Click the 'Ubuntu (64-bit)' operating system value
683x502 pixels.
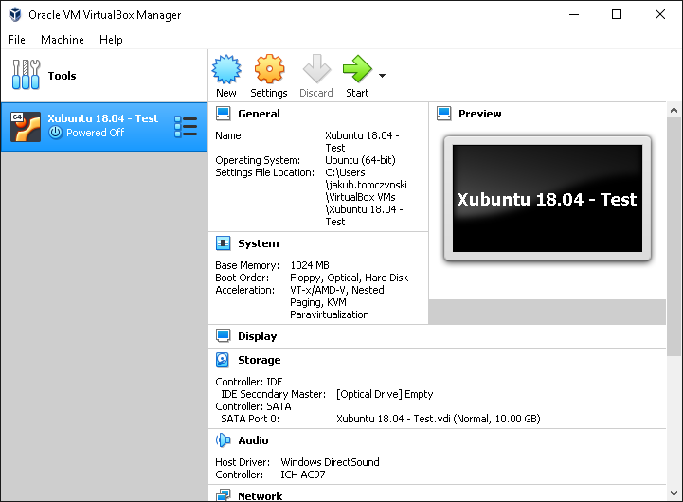point(360,160)
